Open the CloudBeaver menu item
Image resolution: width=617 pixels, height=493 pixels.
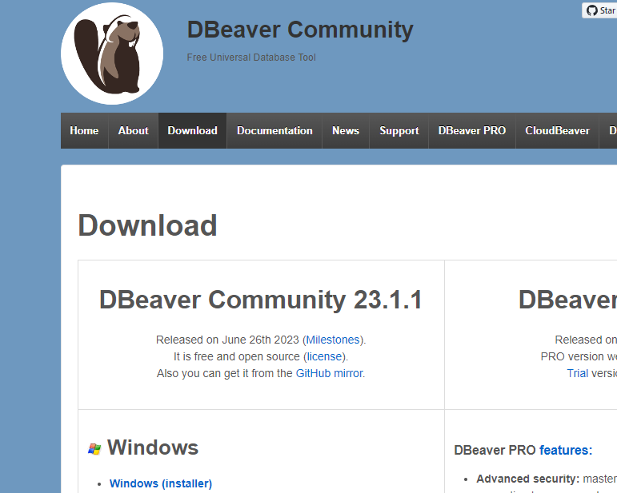[557, 130]
